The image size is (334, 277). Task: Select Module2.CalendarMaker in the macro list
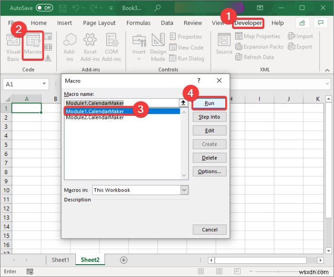(x=123, y=118)
